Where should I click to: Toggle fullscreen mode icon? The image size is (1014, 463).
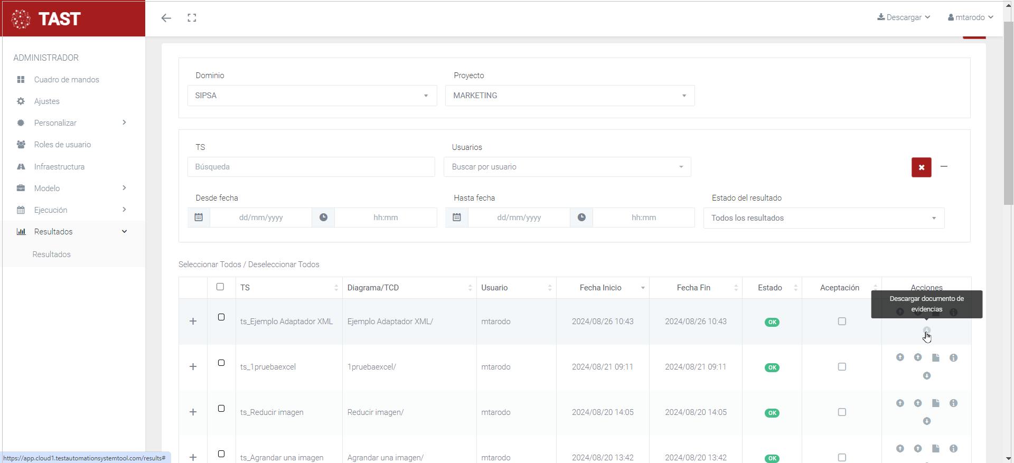[x=192, y=18]
